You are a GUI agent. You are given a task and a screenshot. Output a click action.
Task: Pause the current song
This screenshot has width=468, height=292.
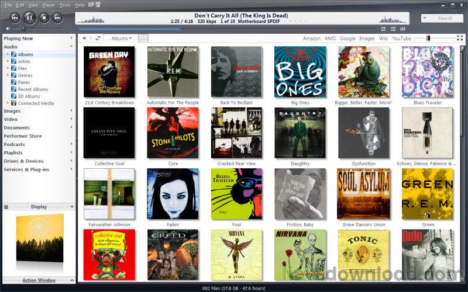pos(30,18)
